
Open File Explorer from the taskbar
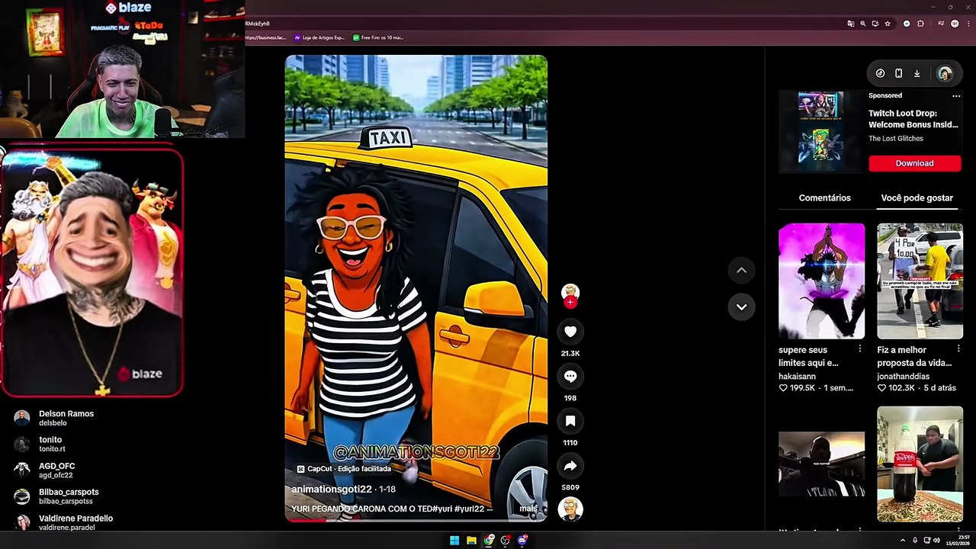click(x=472, y=541)
